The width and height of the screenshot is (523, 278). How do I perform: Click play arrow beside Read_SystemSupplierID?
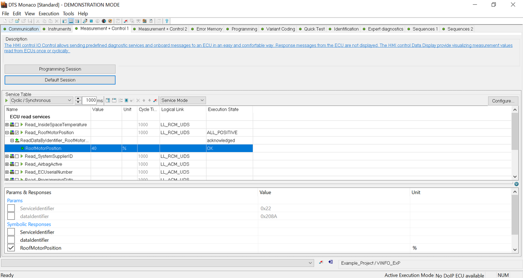click(22, 156)
